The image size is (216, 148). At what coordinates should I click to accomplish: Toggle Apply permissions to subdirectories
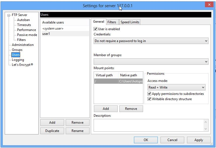[x=149, y=94]
